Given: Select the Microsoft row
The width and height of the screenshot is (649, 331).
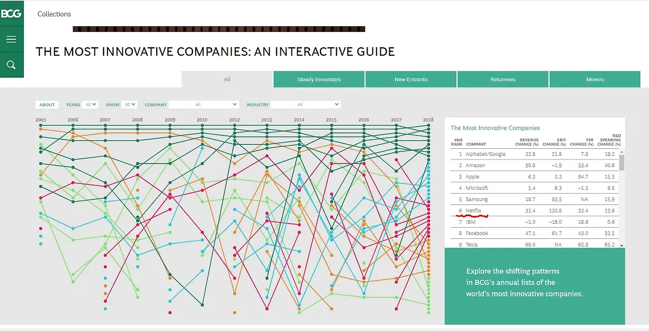Looking at the screenshot, I should coord(534,188).
